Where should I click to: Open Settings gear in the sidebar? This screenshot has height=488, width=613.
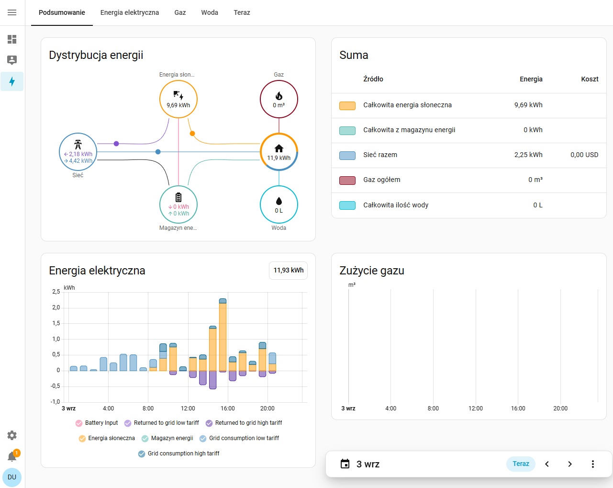coord(12,435)
